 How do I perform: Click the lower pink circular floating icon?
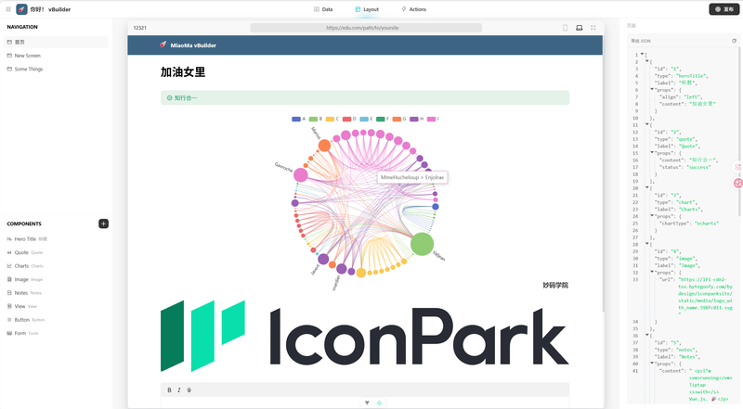pyautogui.click(x=737, y=184)
